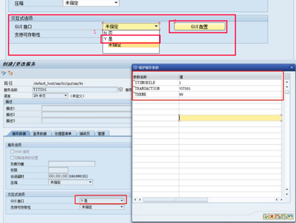Select the Y 是 option in the dropdown list
This screenshot has width=296, height=223.
click(131, 39)
